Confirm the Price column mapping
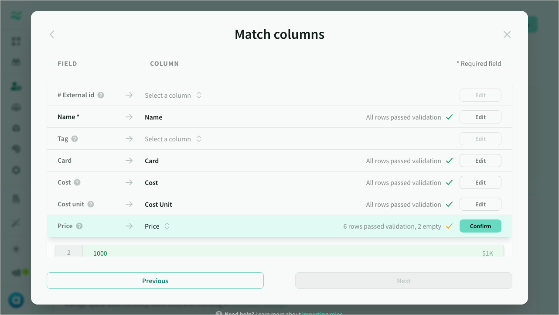Image resolution: width=559 pixels, height=315 pixels. coord(480,226)
